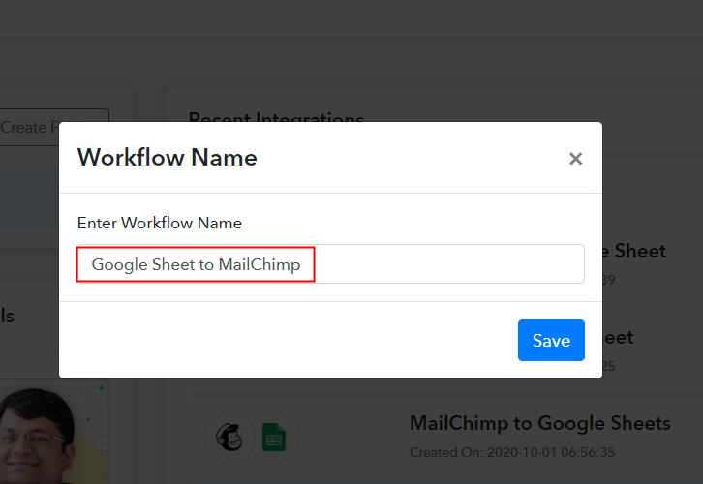Click the MailChimp monkey icon
Screen dimensions: 703x484
coord(229,439)
